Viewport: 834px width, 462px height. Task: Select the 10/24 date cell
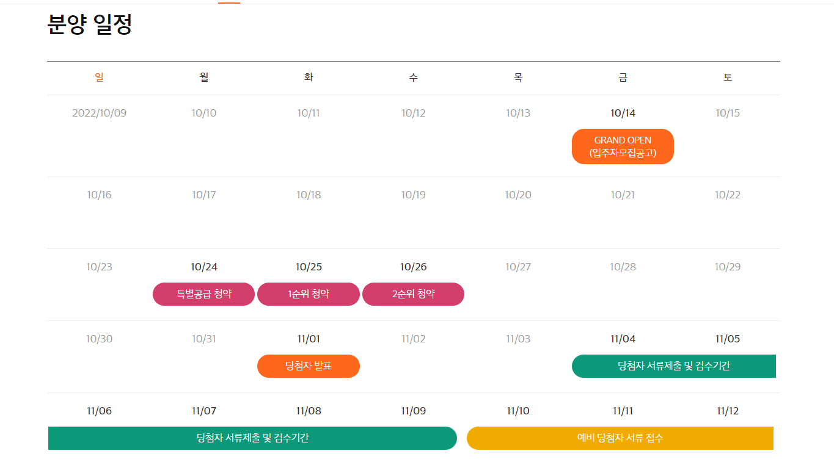(203, 266)
